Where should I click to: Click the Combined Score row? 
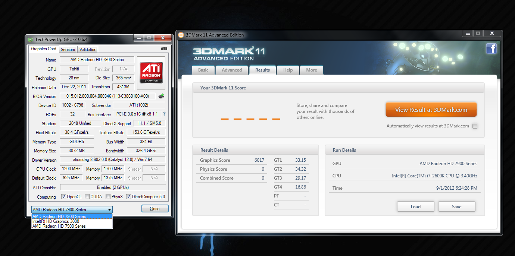point(232,178)
